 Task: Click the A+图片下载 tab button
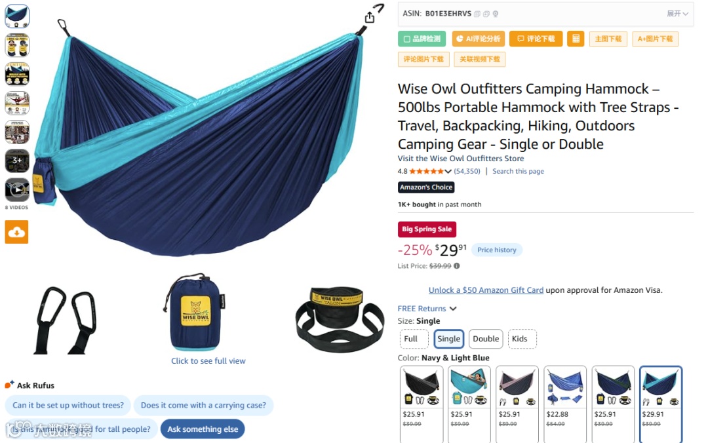click(656, 39)
